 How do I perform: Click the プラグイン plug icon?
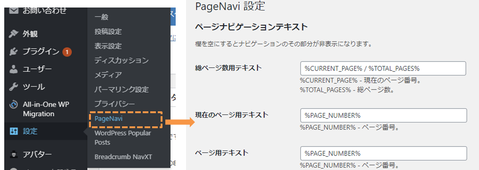click(x=14, y=52)
